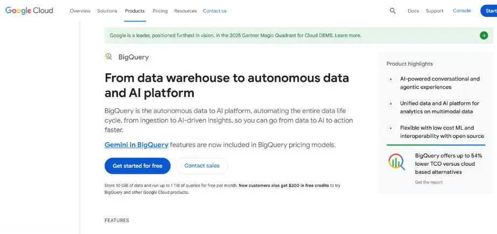Click the Contact us link in the header

(x=215, y=11)
